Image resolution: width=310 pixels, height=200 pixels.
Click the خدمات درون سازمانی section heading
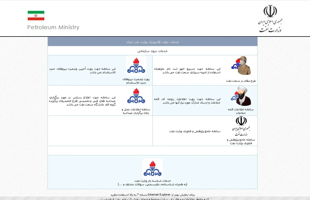point(152,51)
